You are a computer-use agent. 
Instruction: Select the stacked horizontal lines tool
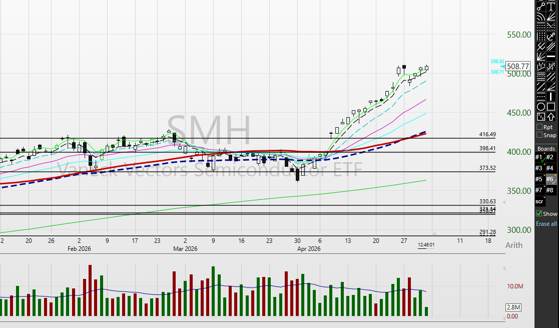(541, 77)
